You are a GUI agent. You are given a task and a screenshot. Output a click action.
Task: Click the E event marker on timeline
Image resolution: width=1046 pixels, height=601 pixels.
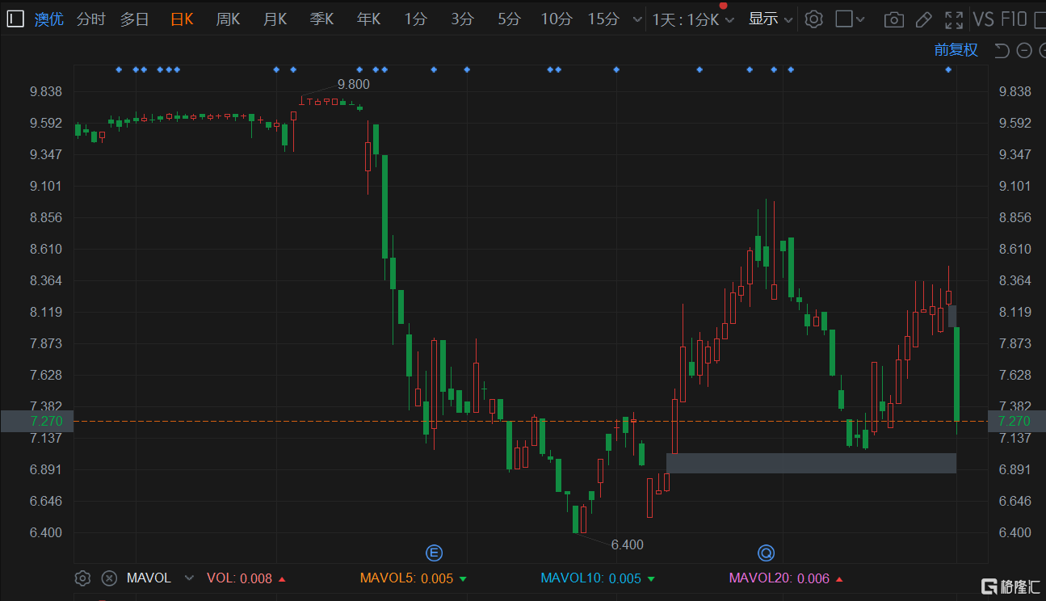point(435,553)
